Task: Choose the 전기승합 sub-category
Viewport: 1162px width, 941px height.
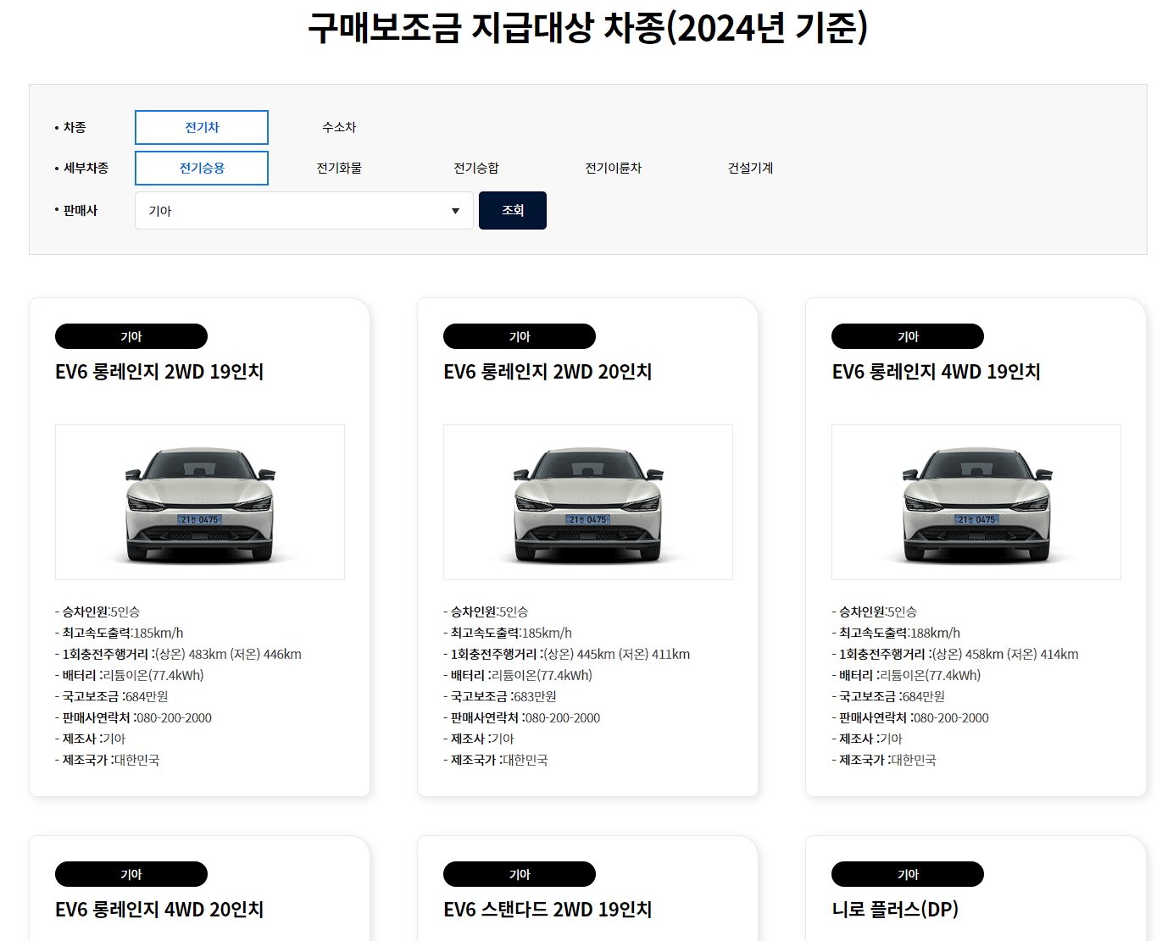Action: tap(476, 168)
